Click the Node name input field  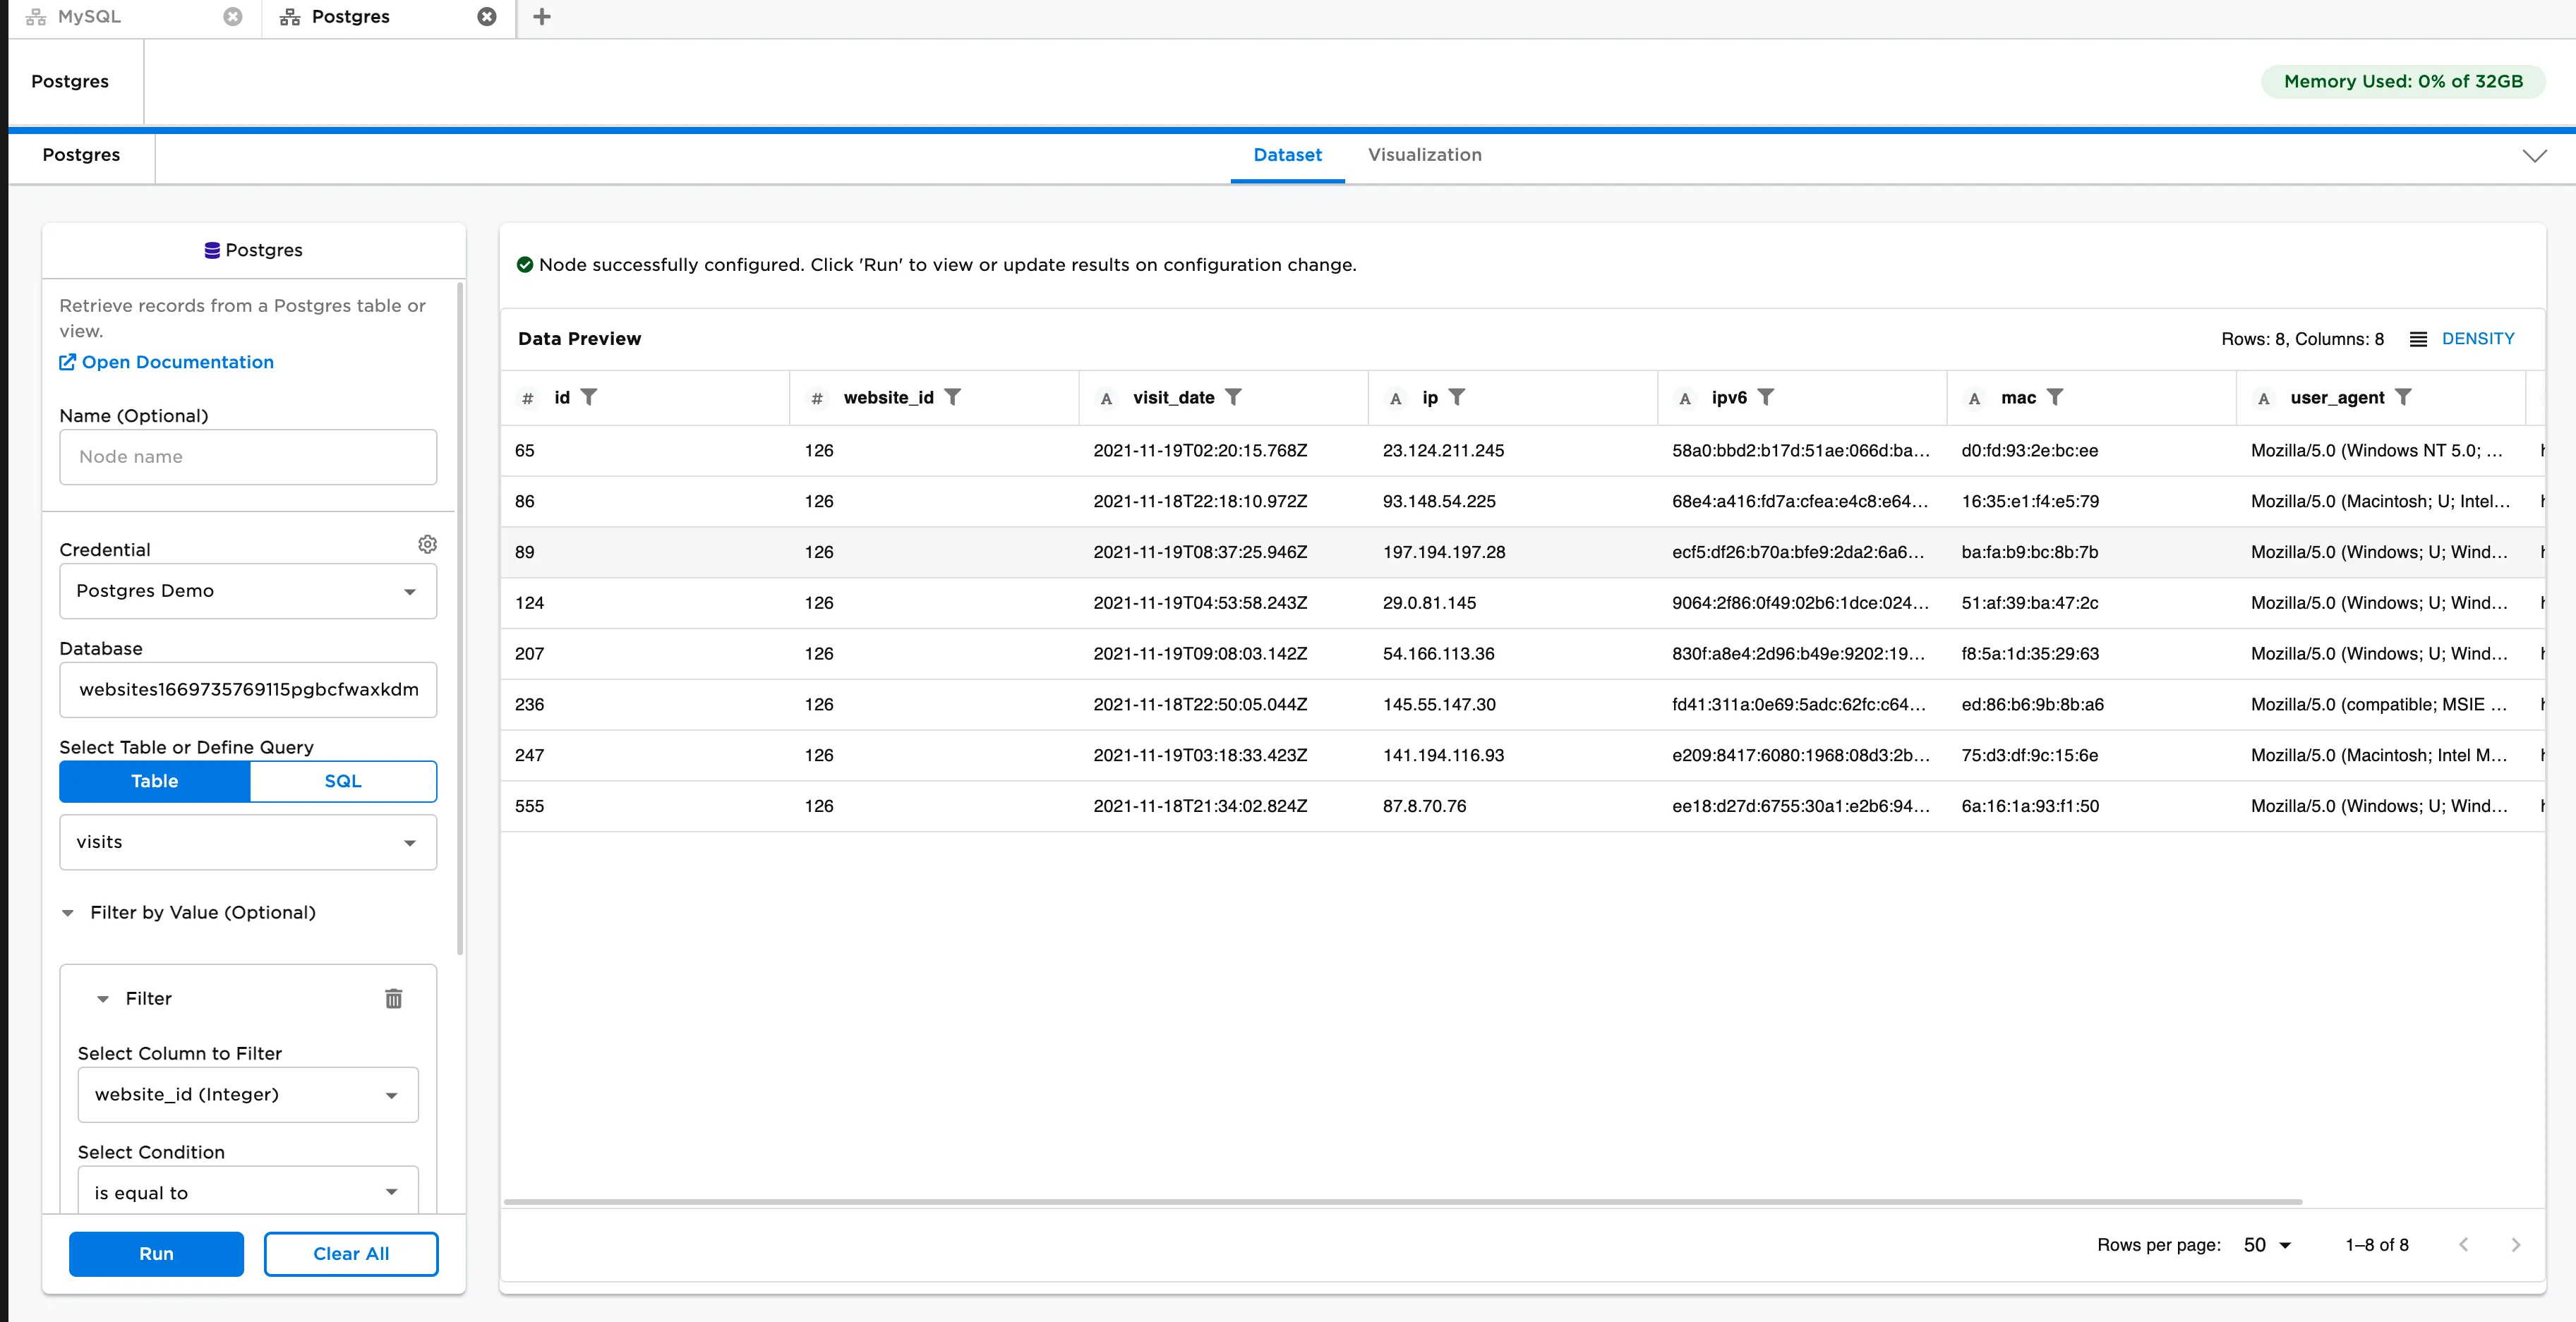tap(247, 456)
